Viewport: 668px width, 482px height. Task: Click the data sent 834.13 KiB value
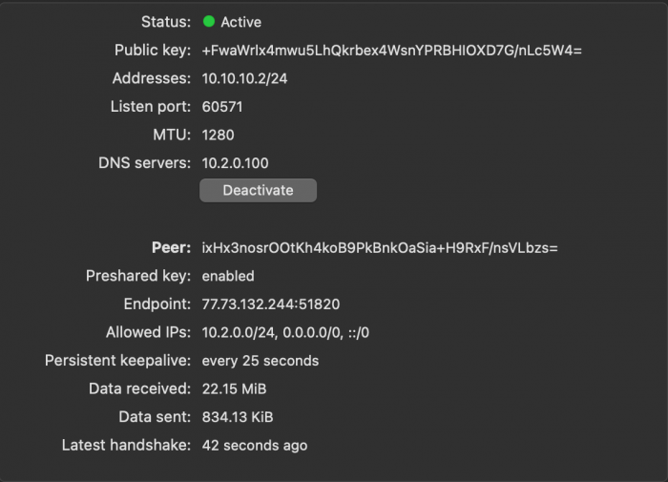tap(238, 417)
